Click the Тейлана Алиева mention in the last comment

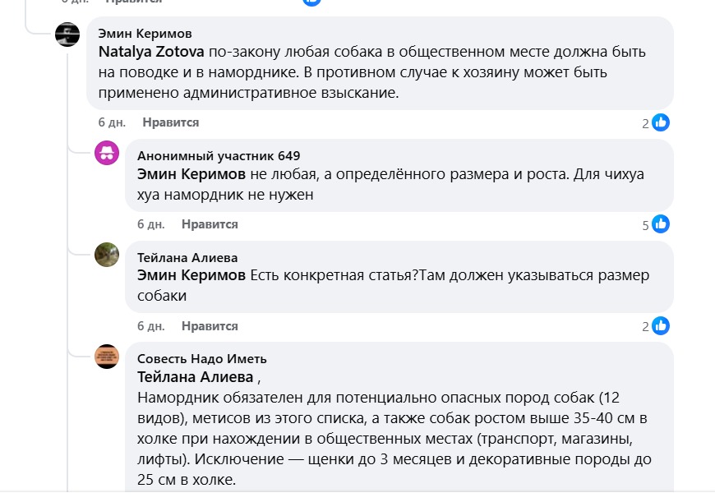pyautogui.click(x=196, y=377)
